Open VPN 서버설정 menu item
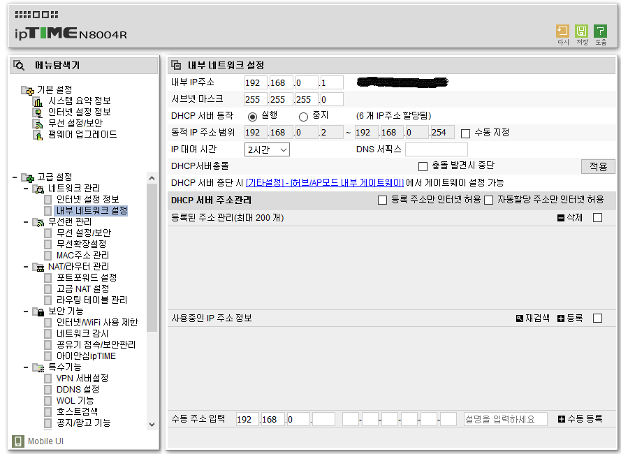621x454 pixels. click(x=82, y=379)
